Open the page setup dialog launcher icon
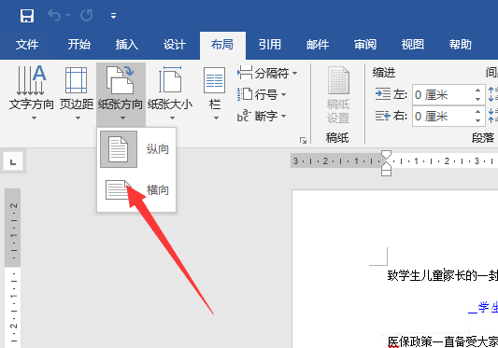Viewport: 498px width, 348px height. click(303, 140)
